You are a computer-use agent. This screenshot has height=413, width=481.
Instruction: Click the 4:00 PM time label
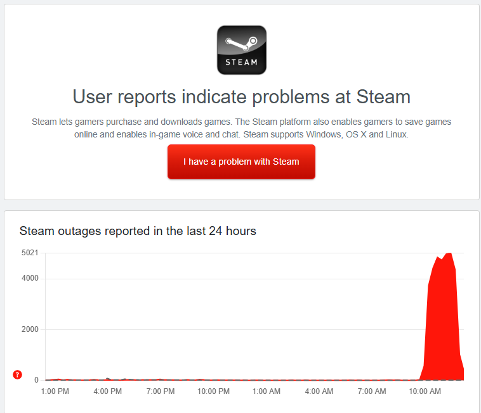coord(108,391)
